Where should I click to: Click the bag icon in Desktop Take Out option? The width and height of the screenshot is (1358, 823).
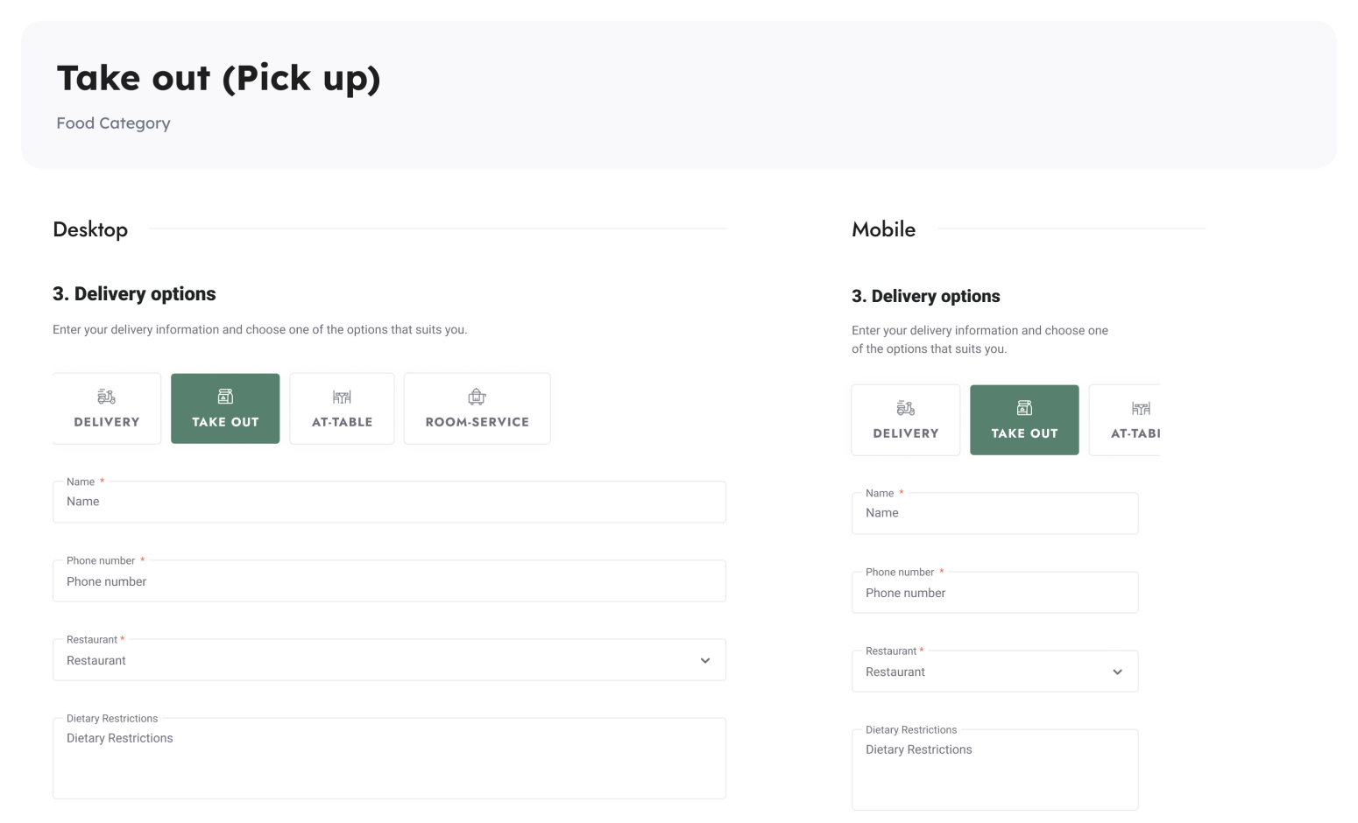pos(225,397)
